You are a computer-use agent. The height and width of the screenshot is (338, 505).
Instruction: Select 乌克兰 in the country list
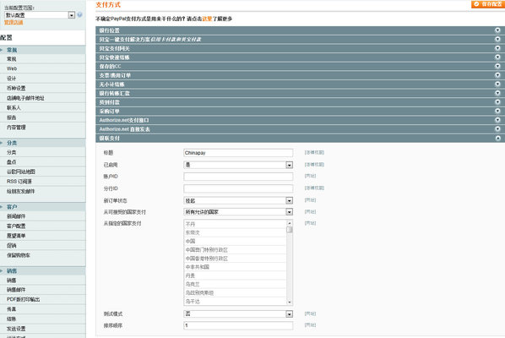pos(235,284)
